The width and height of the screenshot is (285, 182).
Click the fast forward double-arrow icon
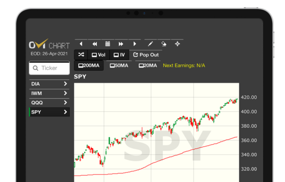click(x=121, y=44)
